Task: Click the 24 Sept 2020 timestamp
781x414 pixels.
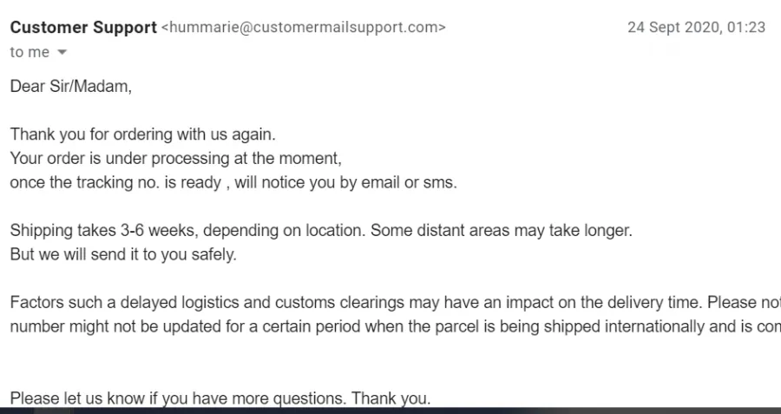Action: pos(696,27)
